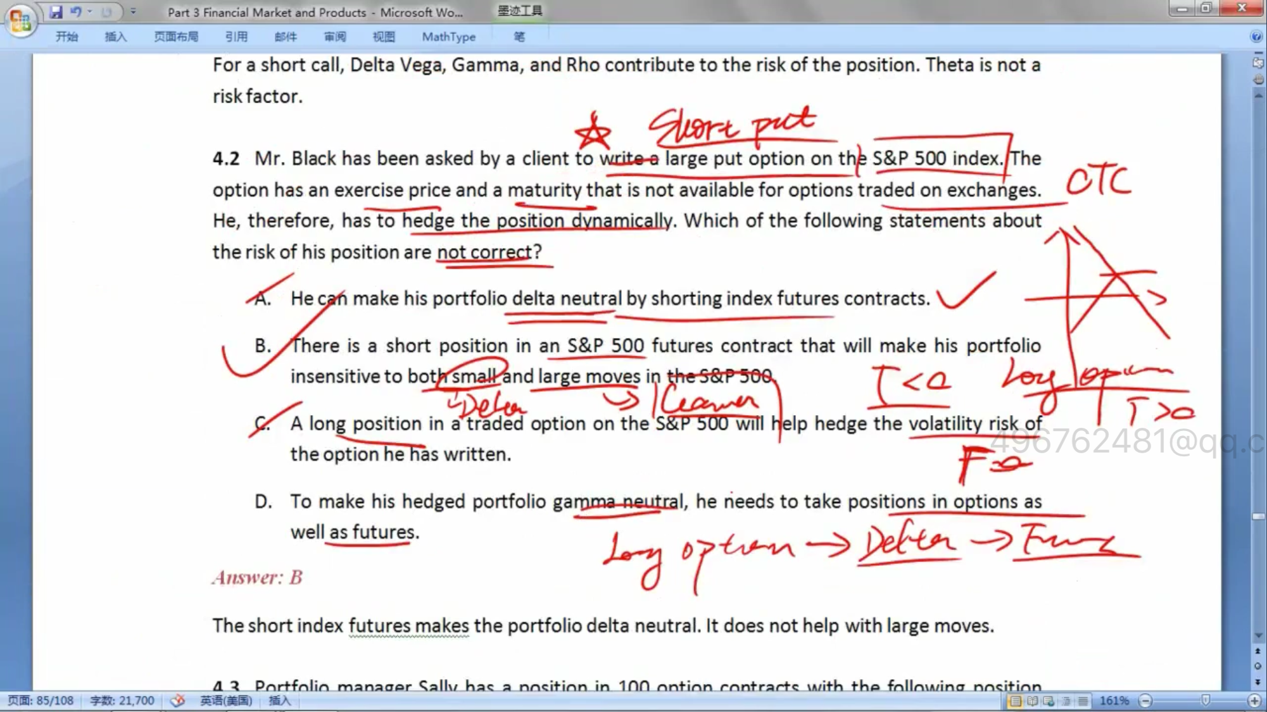Open the 插入 ribbon tab
Viewport: 1267px width, 712px height.
point(116,37)
